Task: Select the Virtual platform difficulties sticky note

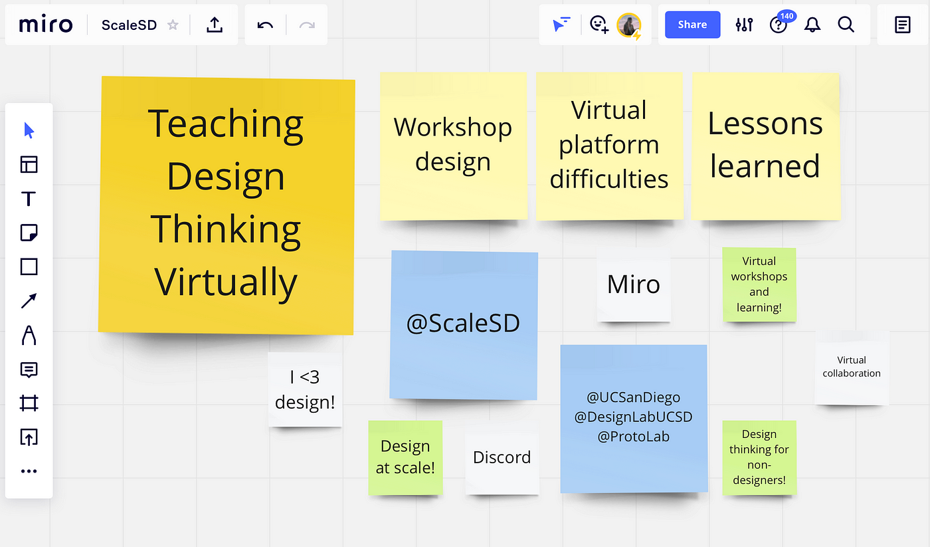Action: [x=609, y=146]
